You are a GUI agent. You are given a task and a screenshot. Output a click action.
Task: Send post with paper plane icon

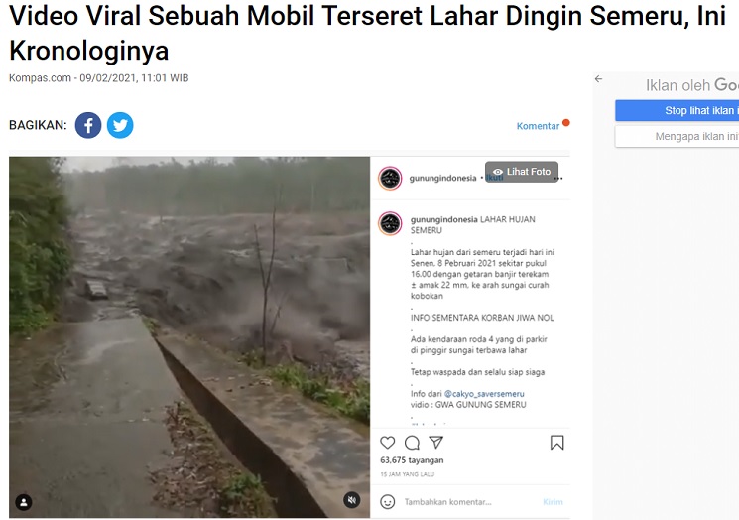point(436,443)
